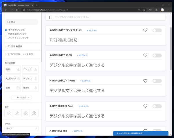174x138 pixels.
Task: Filter by 丸ゴシック typeface category
Action: pos(13,79)
